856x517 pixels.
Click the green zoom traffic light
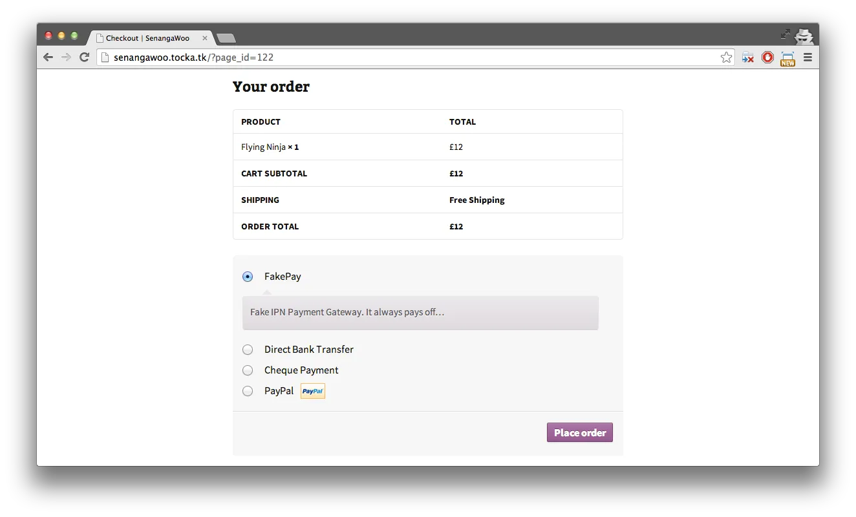74,36
